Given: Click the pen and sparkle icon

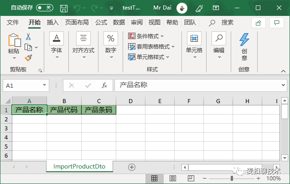Looking at the screenshot, I should click(x=199, y=8).
